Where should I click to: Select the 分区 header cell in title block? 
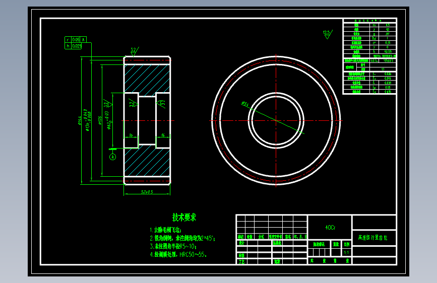261,237
